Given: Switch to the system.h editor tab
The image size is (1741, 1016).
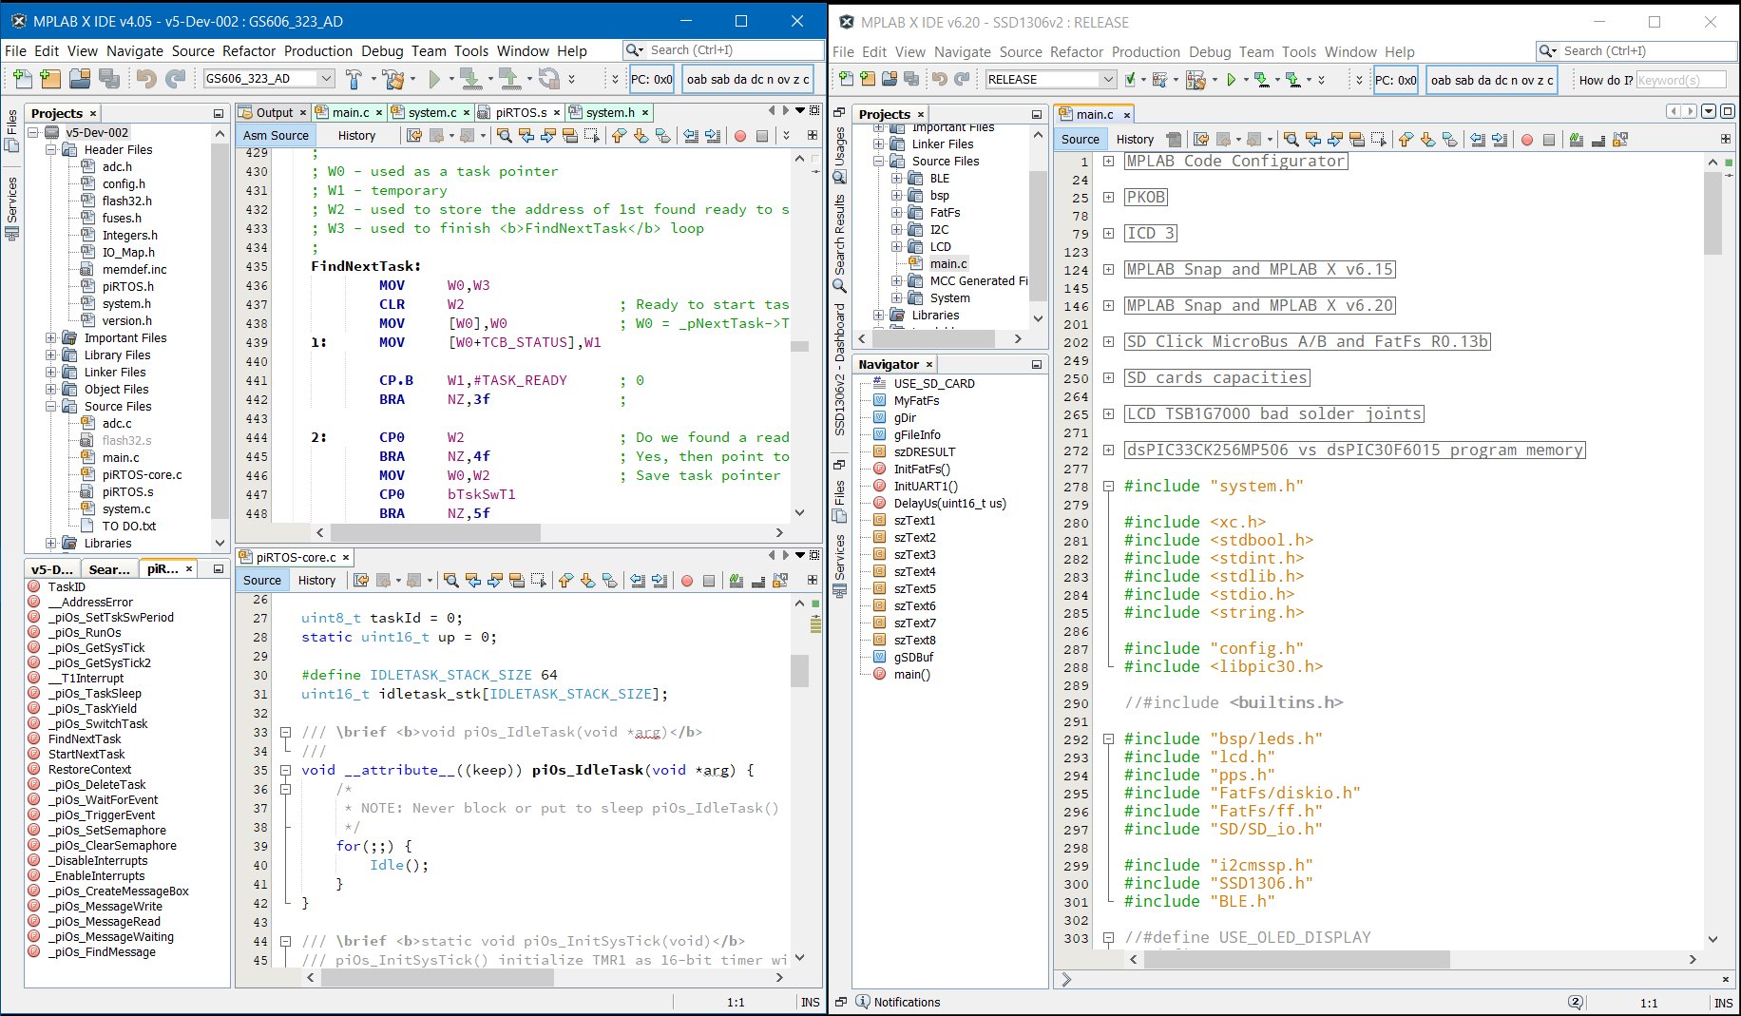Looking at the screenshot, I should tap(609, 112).
